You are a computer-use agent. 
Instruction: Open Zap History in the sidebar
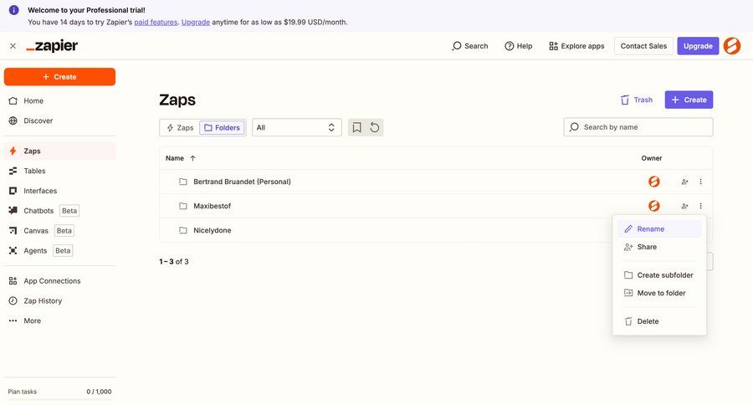(x=59, y=300)
